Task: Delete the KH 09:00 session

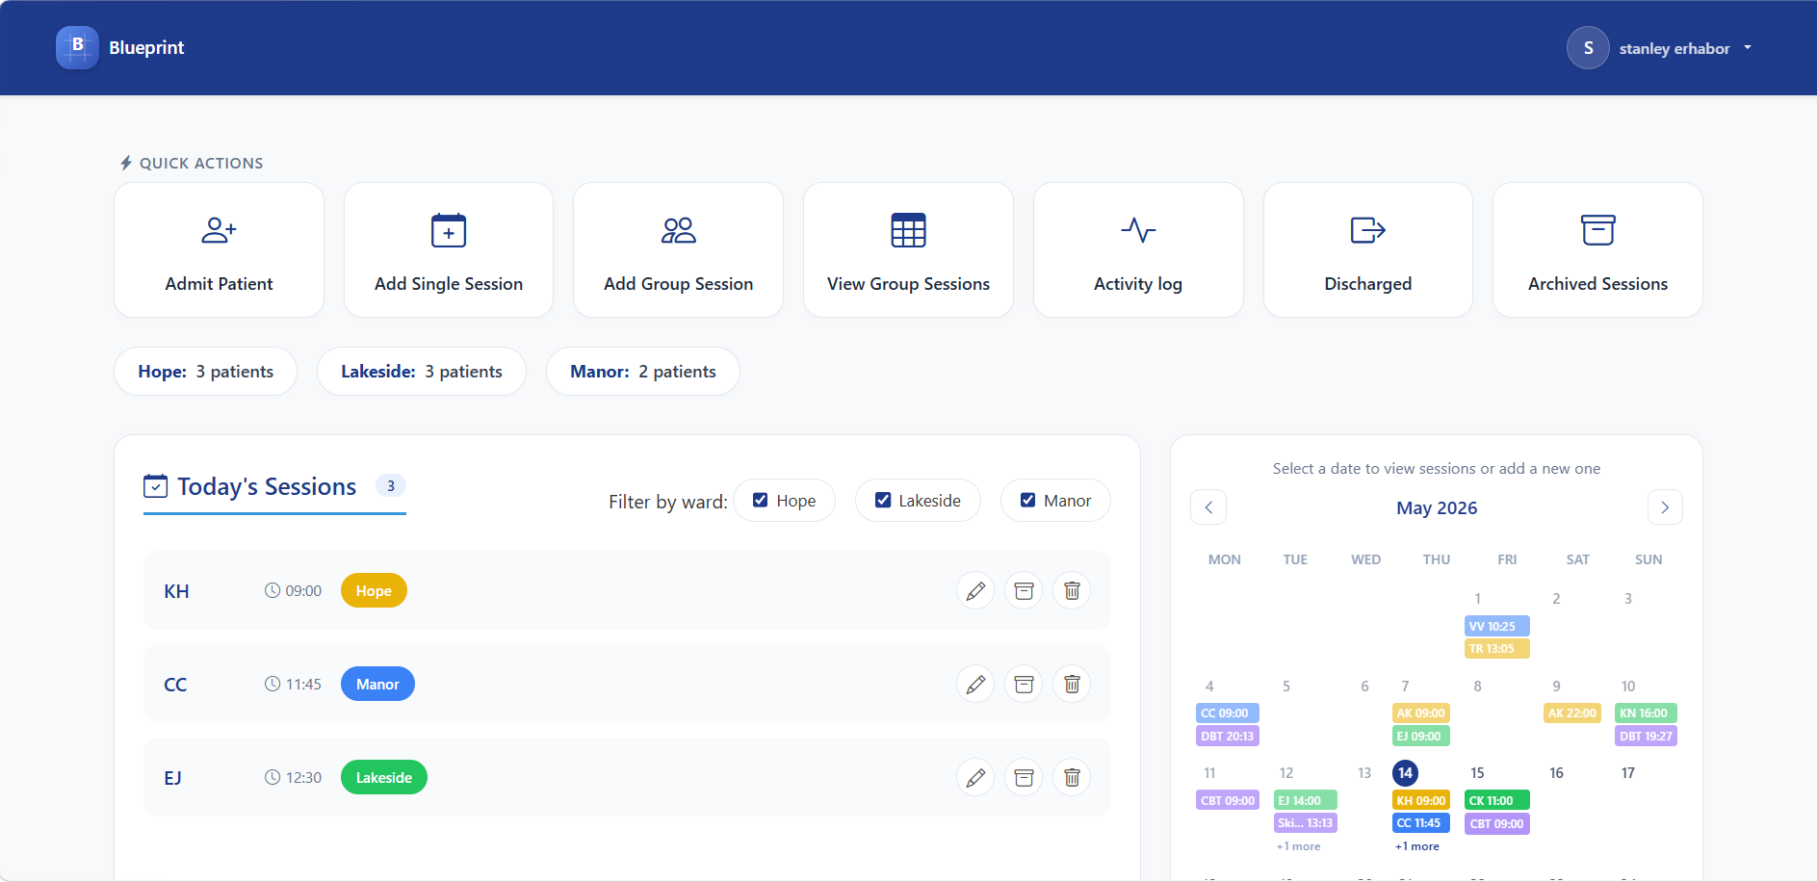Action: (x=1072, y=591)
